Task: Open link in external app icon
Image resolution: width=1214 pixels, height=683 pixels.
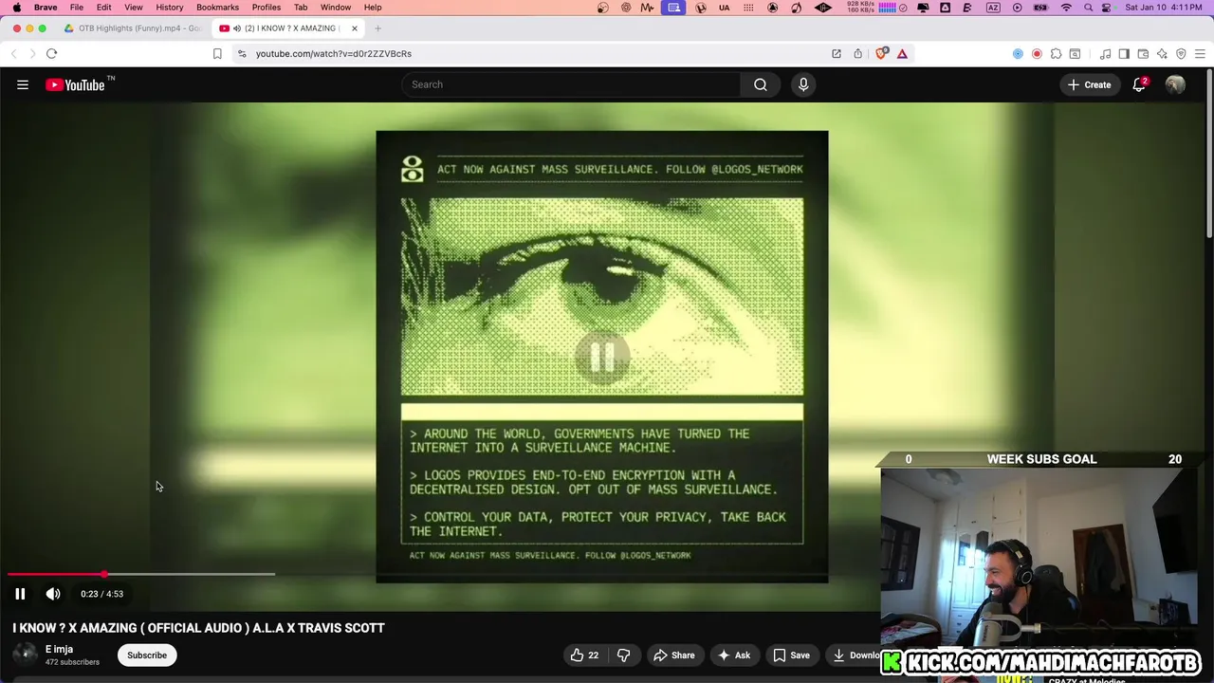Action: tap(837, 54)
